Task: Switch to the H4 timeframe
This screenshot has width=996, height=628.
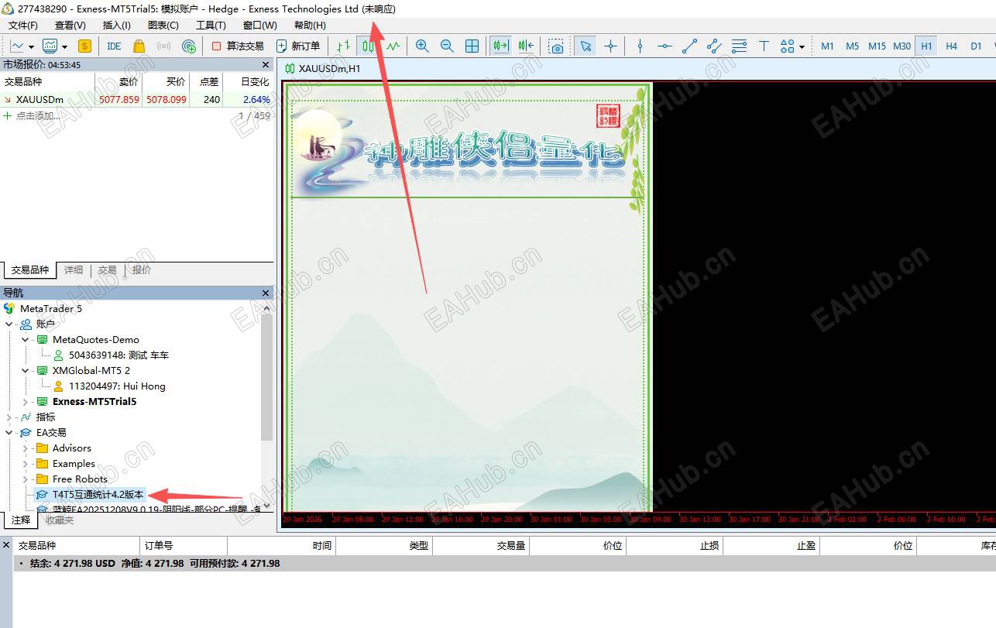Action: 952,46
